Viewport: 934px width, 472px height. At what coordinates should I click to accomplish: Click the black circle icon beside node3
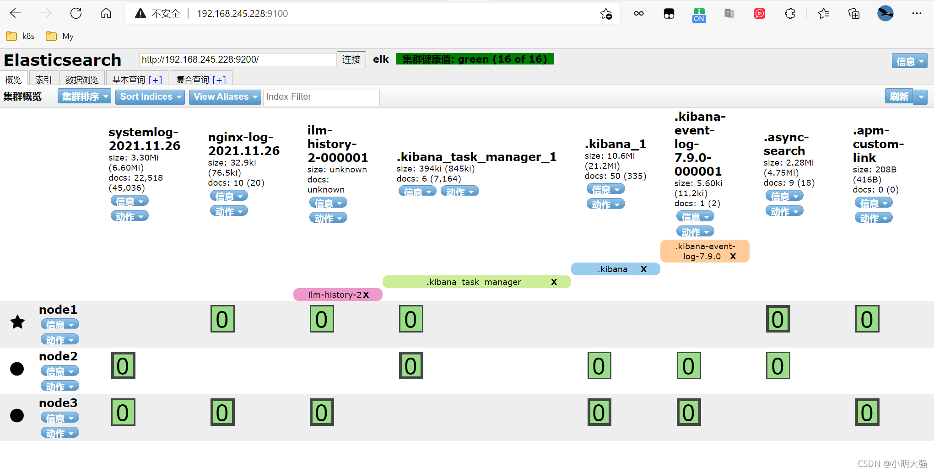17,415
